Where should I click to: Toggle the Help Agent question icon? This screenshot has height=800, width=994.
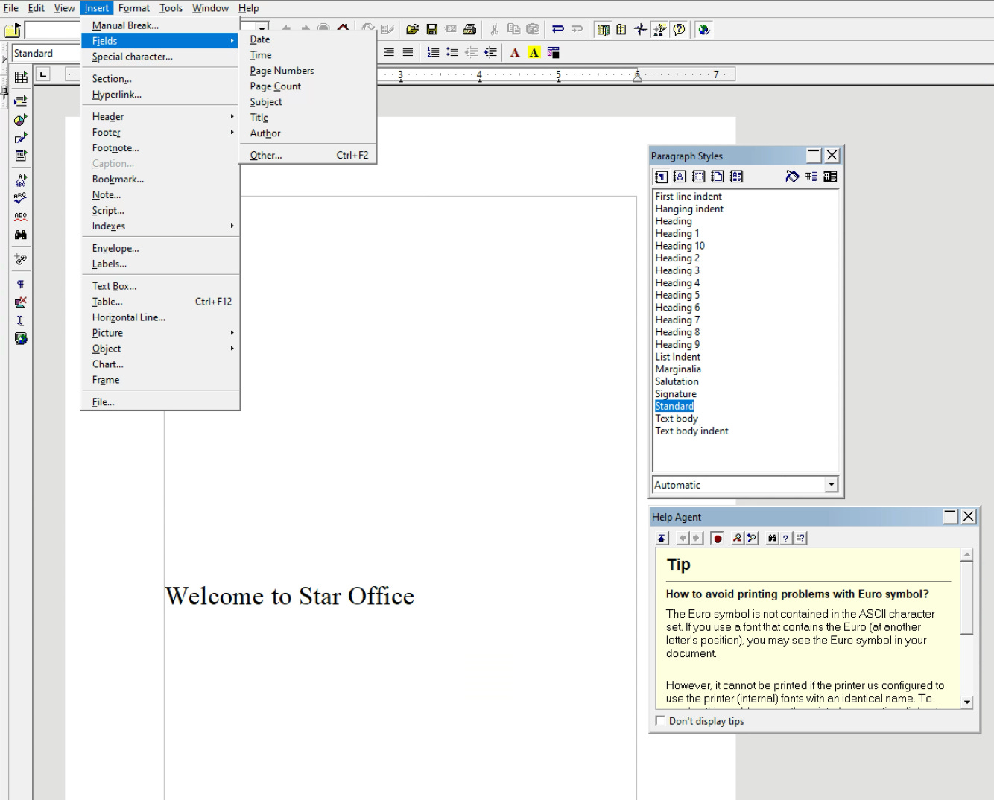[679, 30]
